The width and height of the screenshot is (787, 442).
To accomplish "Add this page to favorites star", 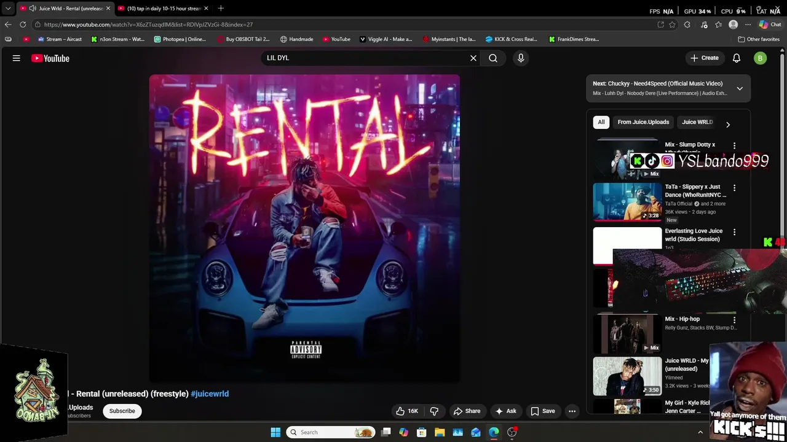I will point(672,25).
